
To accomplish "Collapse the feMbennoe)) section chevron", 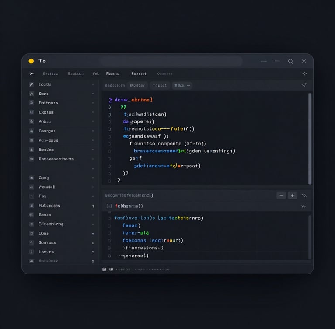I will click(x=304, y=206).
